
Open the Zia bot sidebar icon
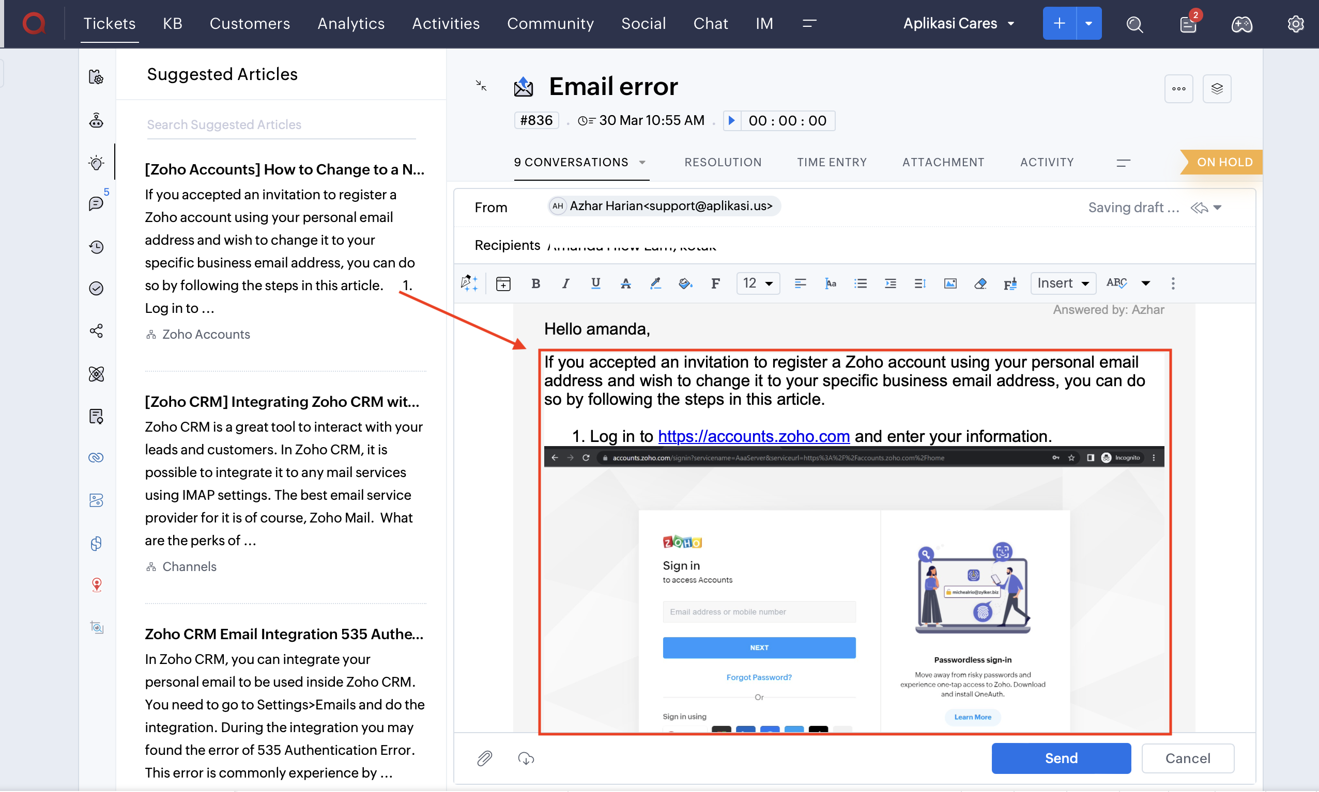(x=96, y=121)
